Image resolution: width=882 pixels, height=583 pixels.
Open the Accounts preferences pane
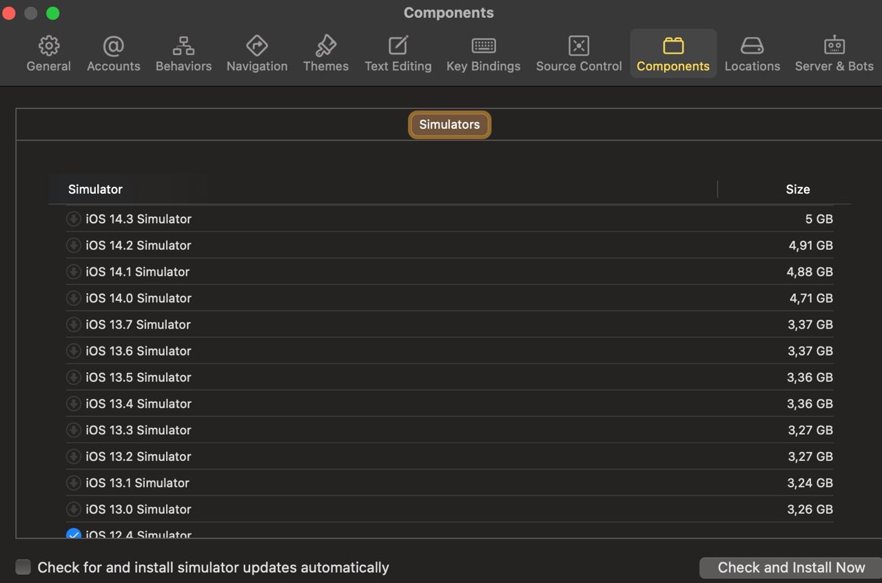pyautogui.click(x=113, y=54)
